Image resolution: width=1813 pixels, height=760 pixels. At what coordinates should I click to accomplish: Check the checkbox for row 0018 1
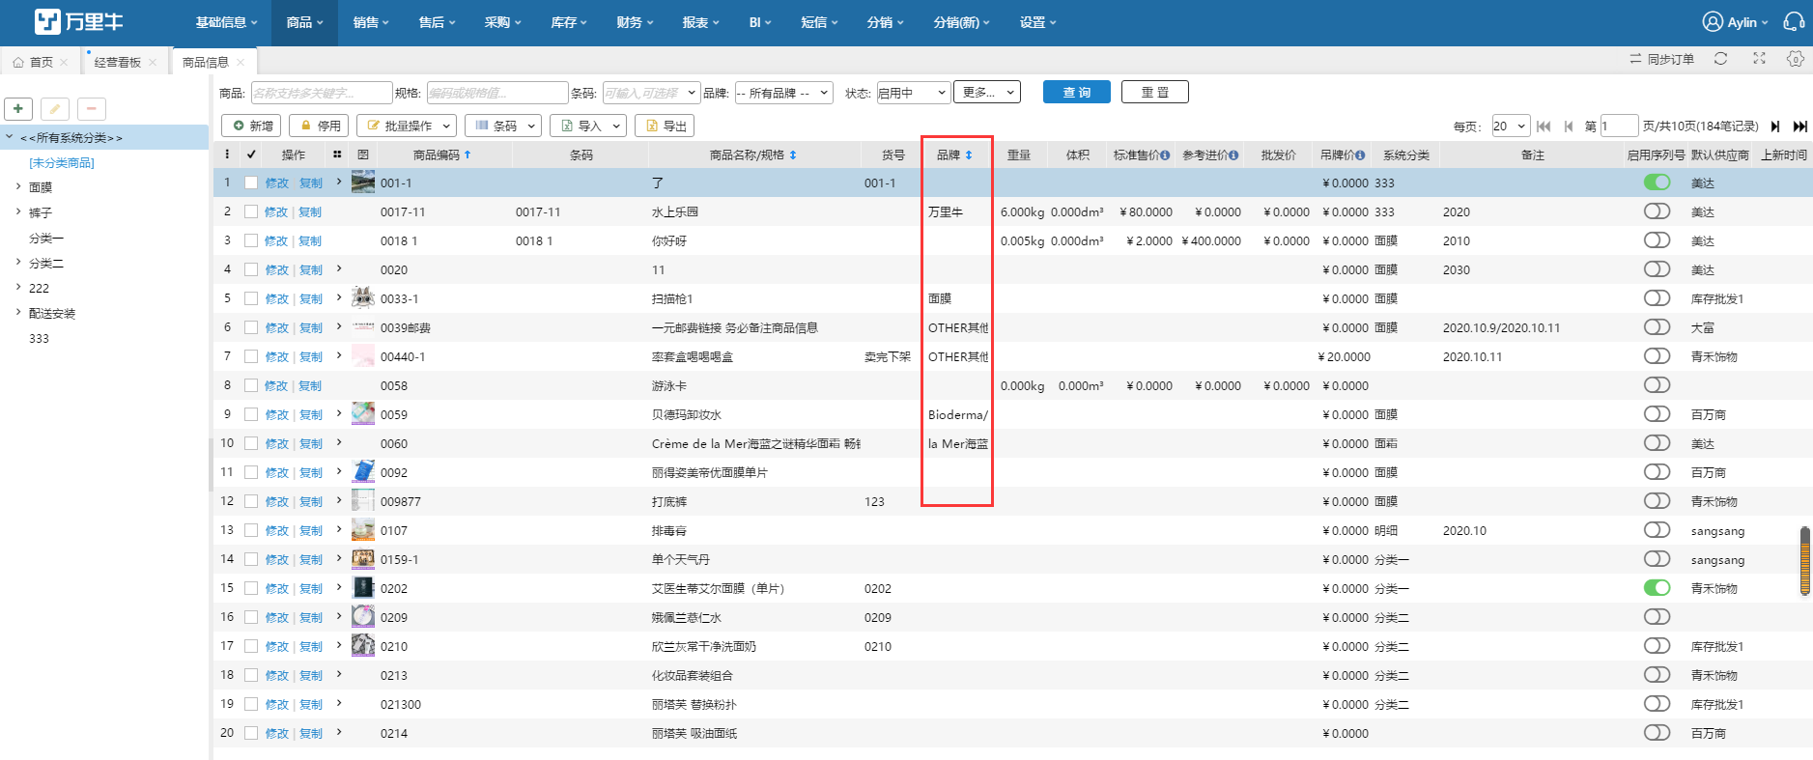[x=251, y=240]
